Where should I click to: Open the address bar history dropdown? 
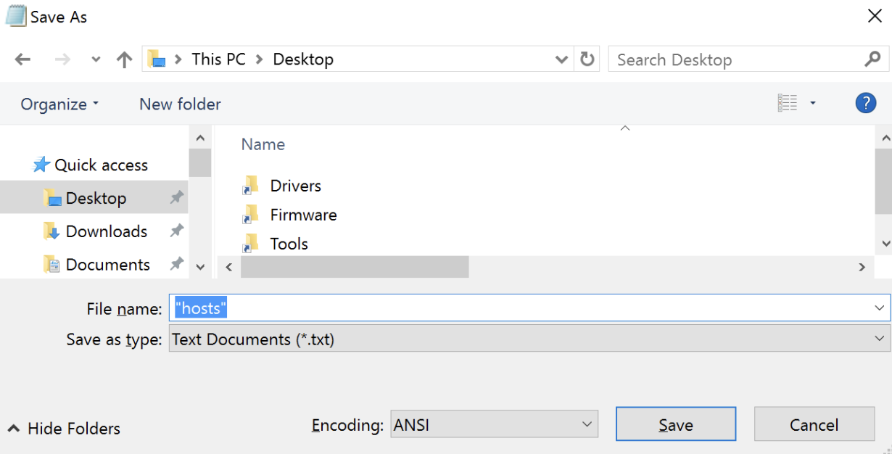[x=561, y=59]
